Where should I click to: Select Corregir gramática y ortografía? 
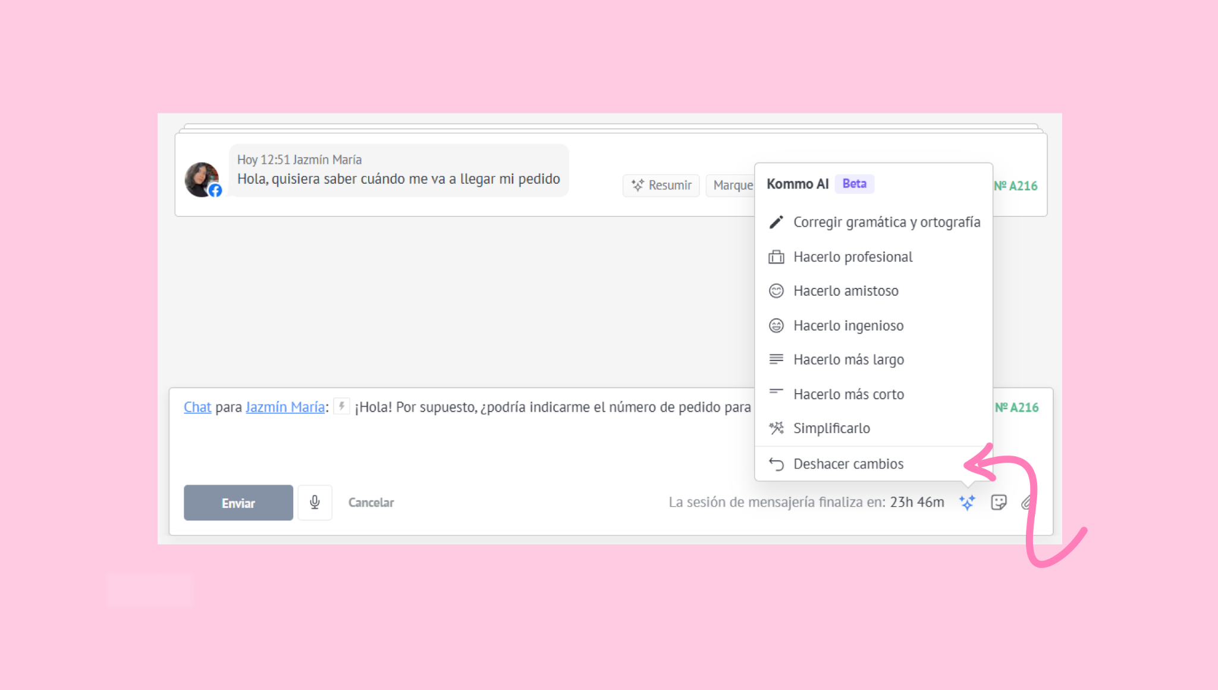874,222
